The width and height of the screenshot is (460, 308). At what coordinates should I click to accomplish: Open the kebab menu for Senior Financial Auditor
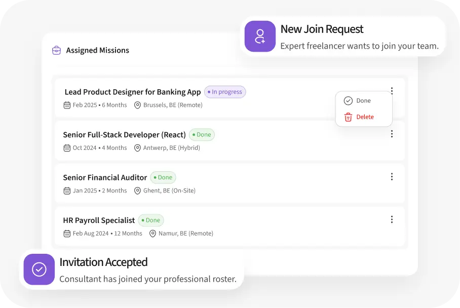pyautogui.click(x=392, y=177)
